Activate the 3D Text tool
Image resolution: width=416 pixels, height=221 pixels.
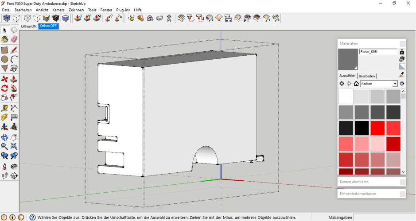click(x=14, y=126)
